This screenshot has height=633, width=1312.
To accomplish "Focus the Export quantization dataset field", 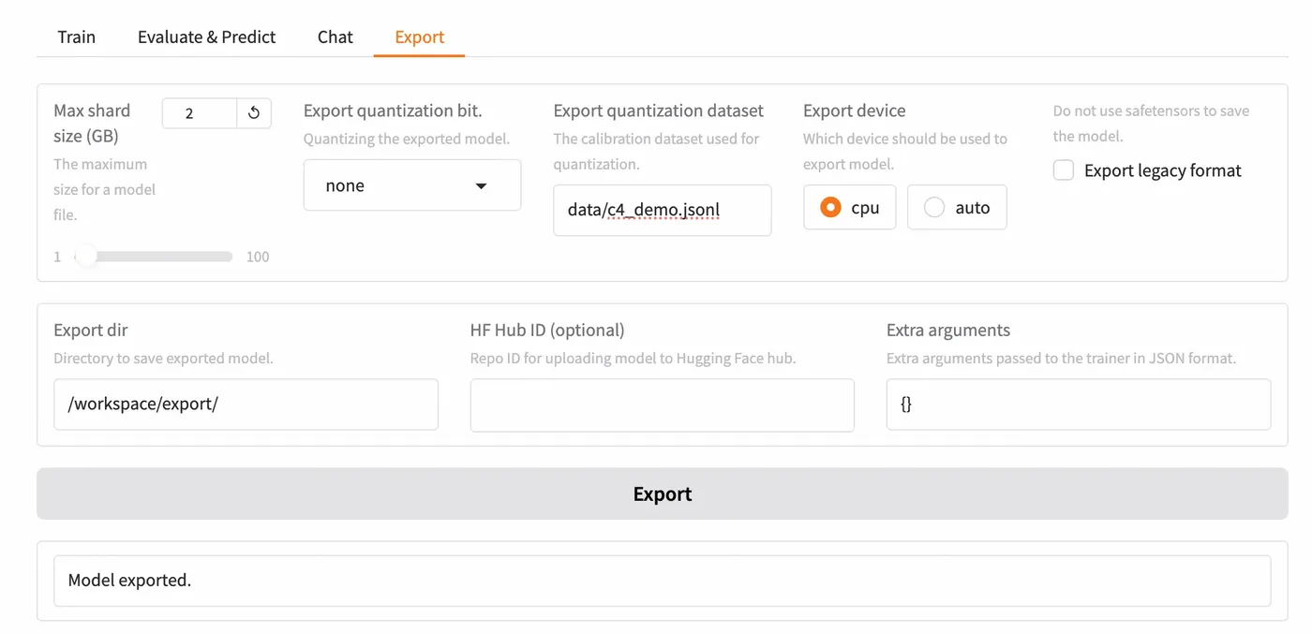I will pyautogui.click(x=662, y=210).
